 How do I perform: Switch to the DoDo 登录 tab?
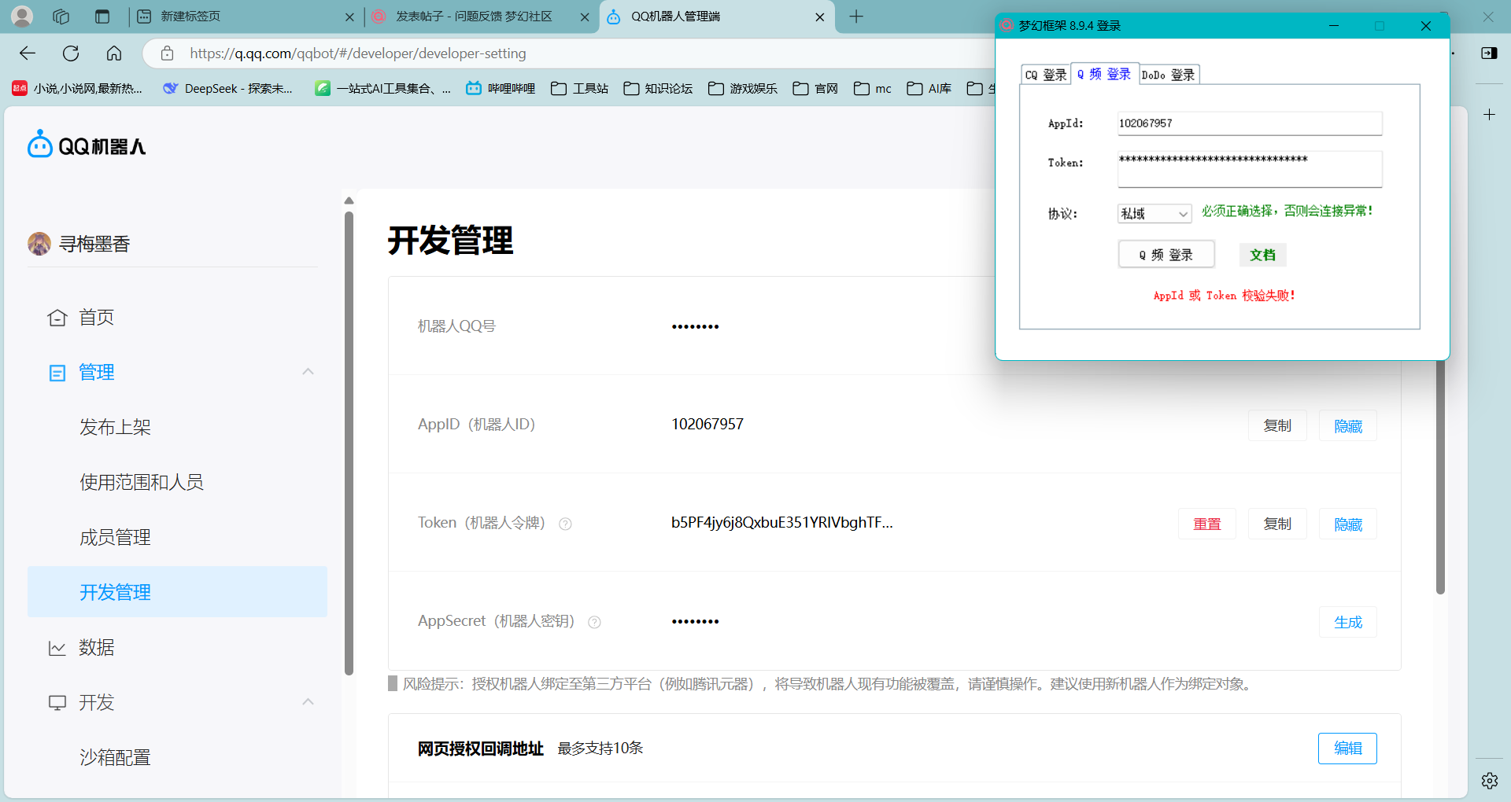pyautogui.click(x=1169, y=75)
